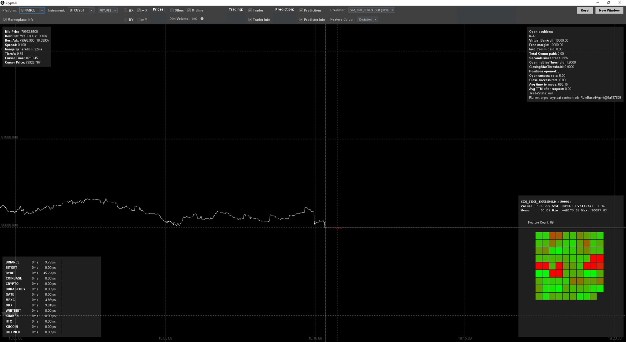Select the BYBIT row in exchange list
Screen dimensions: 626x342
[31, 273]
